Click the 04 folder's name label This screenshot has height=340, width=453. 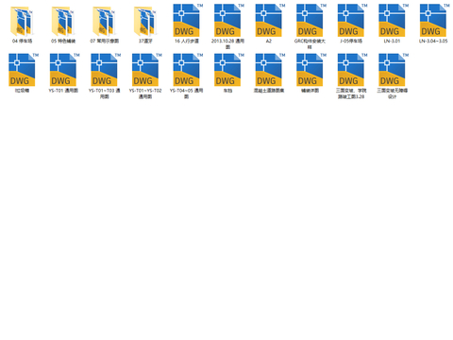(x=22, y=41)
